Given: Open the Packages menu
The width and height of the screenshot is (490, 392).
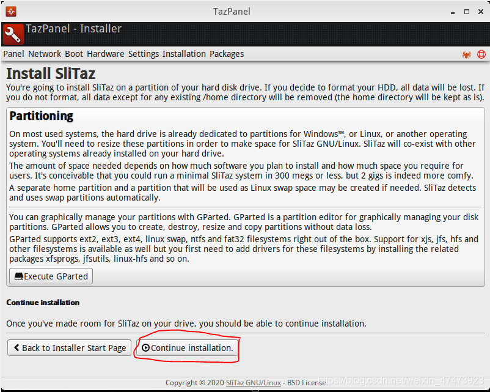Looking at the screenshot, I should pos(227,54).
